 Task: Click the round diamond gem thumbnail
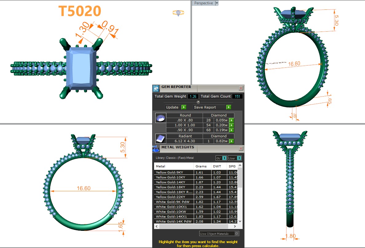click(160, 118)
